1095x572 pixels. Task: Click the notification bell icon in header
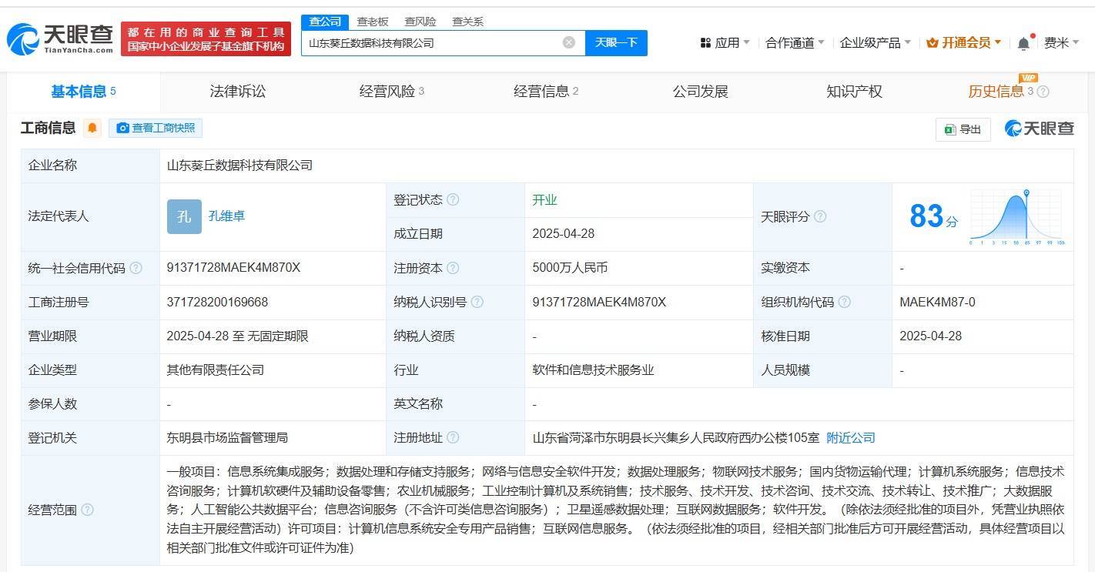coord(1023,43)
